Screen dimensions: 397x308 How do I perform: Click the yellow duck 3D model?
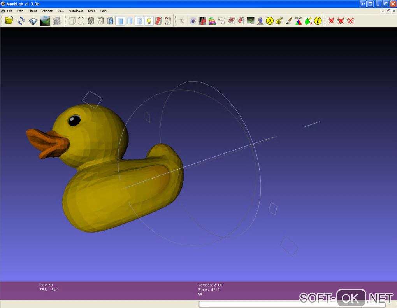pos(105,168)
